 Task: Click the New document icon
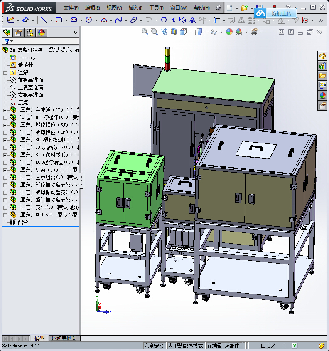coord(229,8)
